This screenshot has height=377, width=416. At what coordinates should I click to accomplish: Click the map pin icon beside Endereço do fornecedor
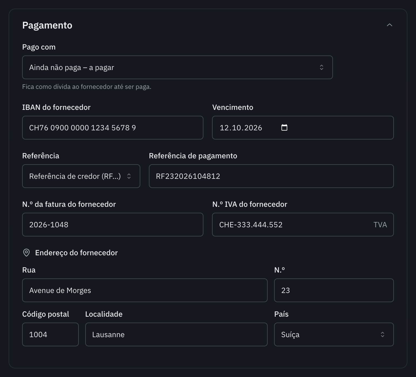[x=26, y=253]
